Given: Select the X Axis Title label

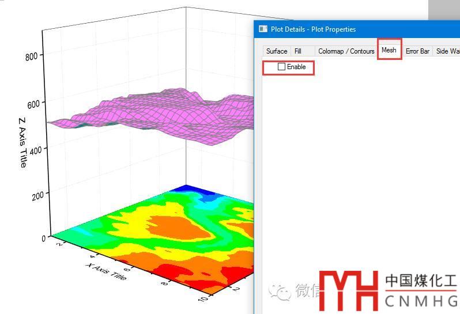Looking at the screenshot, I should [105, 271].
